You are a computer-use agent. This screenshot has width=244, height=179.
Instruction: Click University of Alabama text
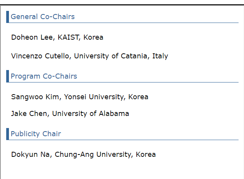click(91, 114)
